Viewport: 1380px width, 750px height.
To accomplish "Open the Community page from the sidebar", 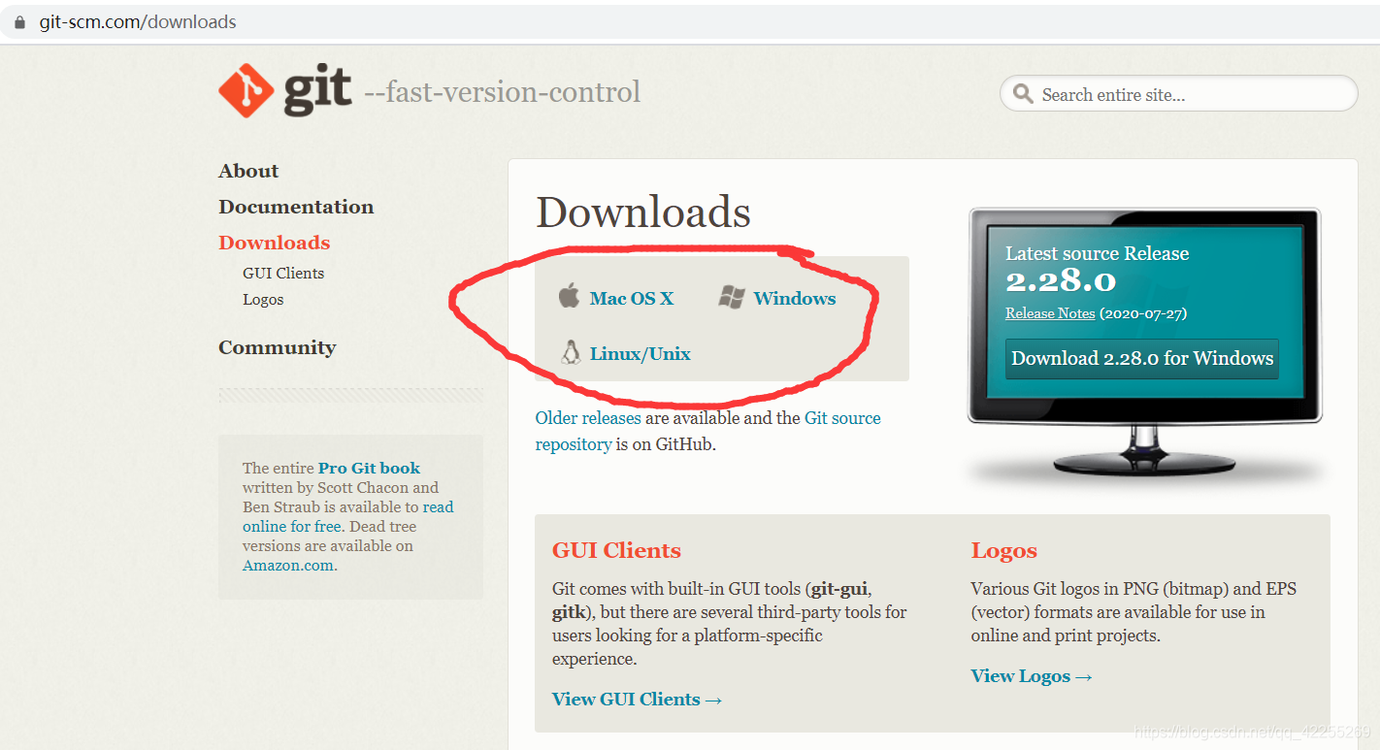I will pos(278,347).
